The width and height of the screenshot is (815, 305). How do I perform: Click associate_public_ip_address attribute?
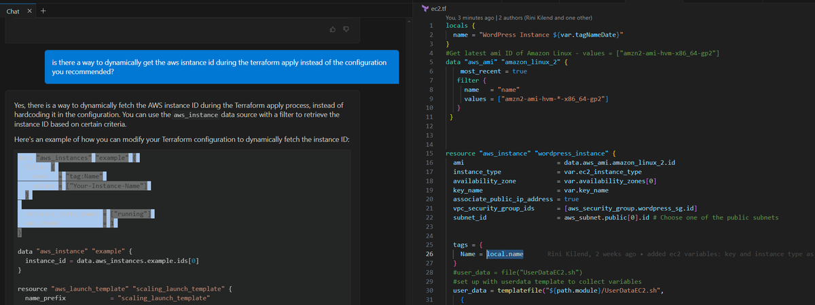click(x=503, y=200)
